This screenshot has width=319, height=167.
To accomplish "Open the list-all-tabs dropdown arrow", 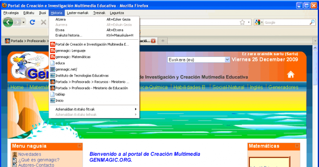I will pyautogui.click(x=315, y=41).
